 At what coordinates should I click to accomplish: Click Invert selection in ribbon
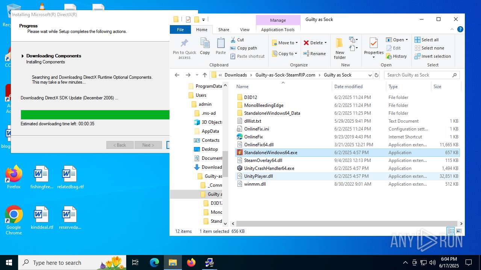pyautogui.click(x=433, y=56)
